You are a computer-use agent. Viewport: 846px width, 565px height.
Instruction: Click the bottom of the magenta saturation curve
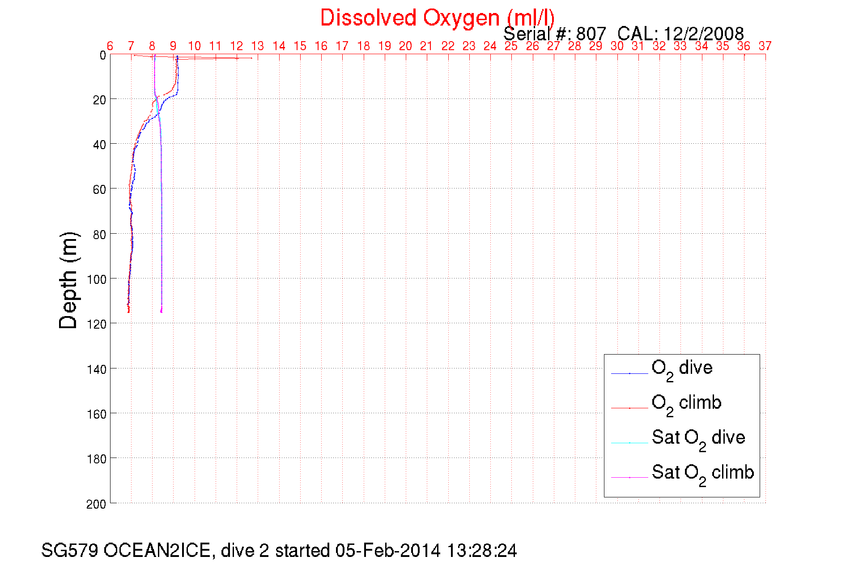coord(161,311)
